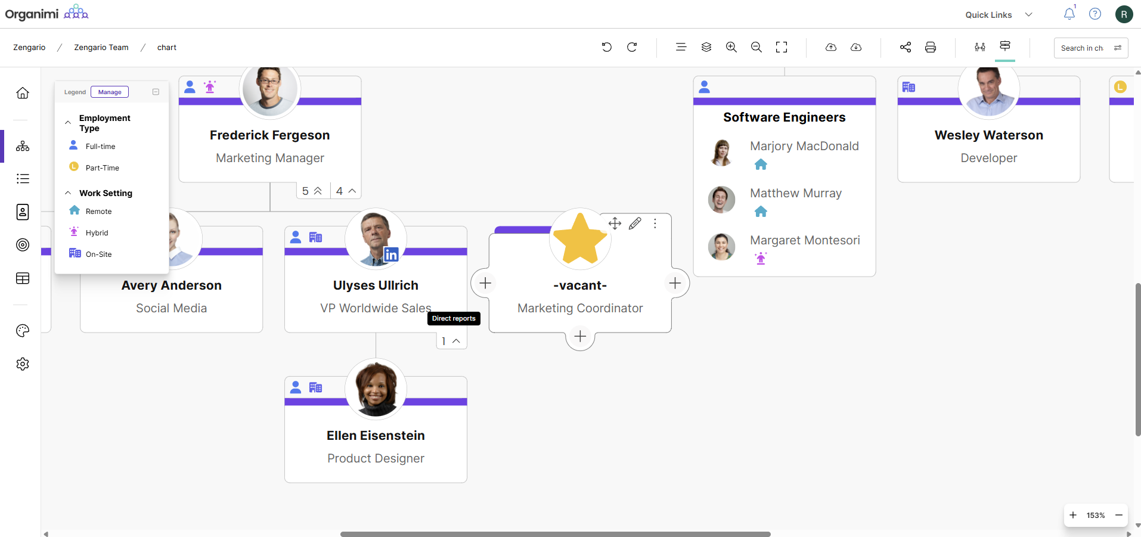Click Manage button in Legend
Screen dimensions: 1141x537
110,92
